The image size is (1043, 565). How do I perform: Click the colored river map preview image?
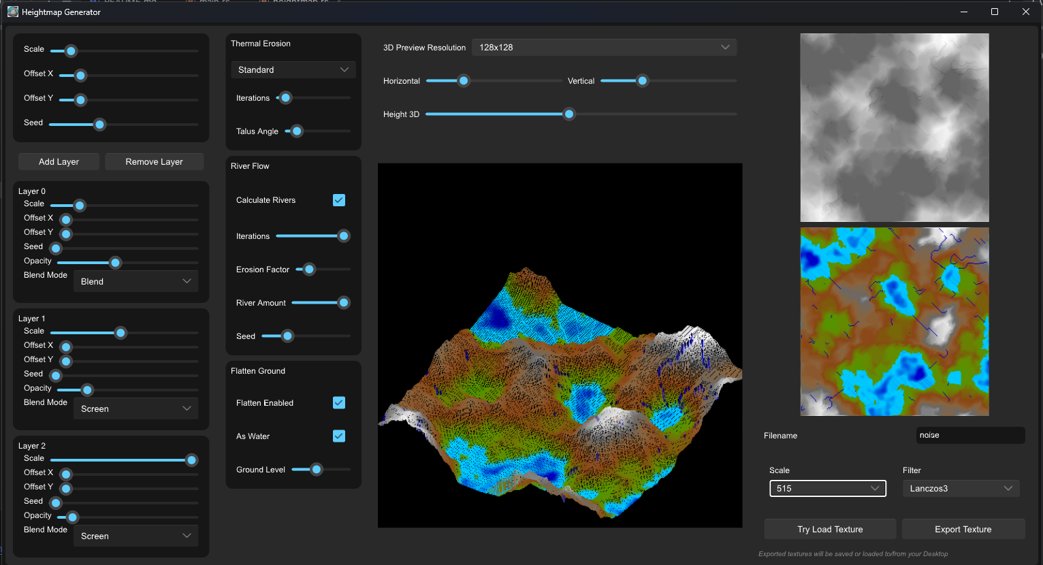(x=894, y=321)
